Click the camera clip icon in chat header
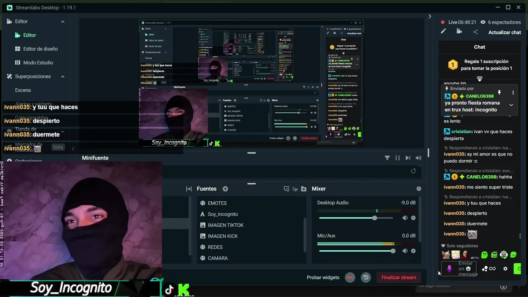 459,31
